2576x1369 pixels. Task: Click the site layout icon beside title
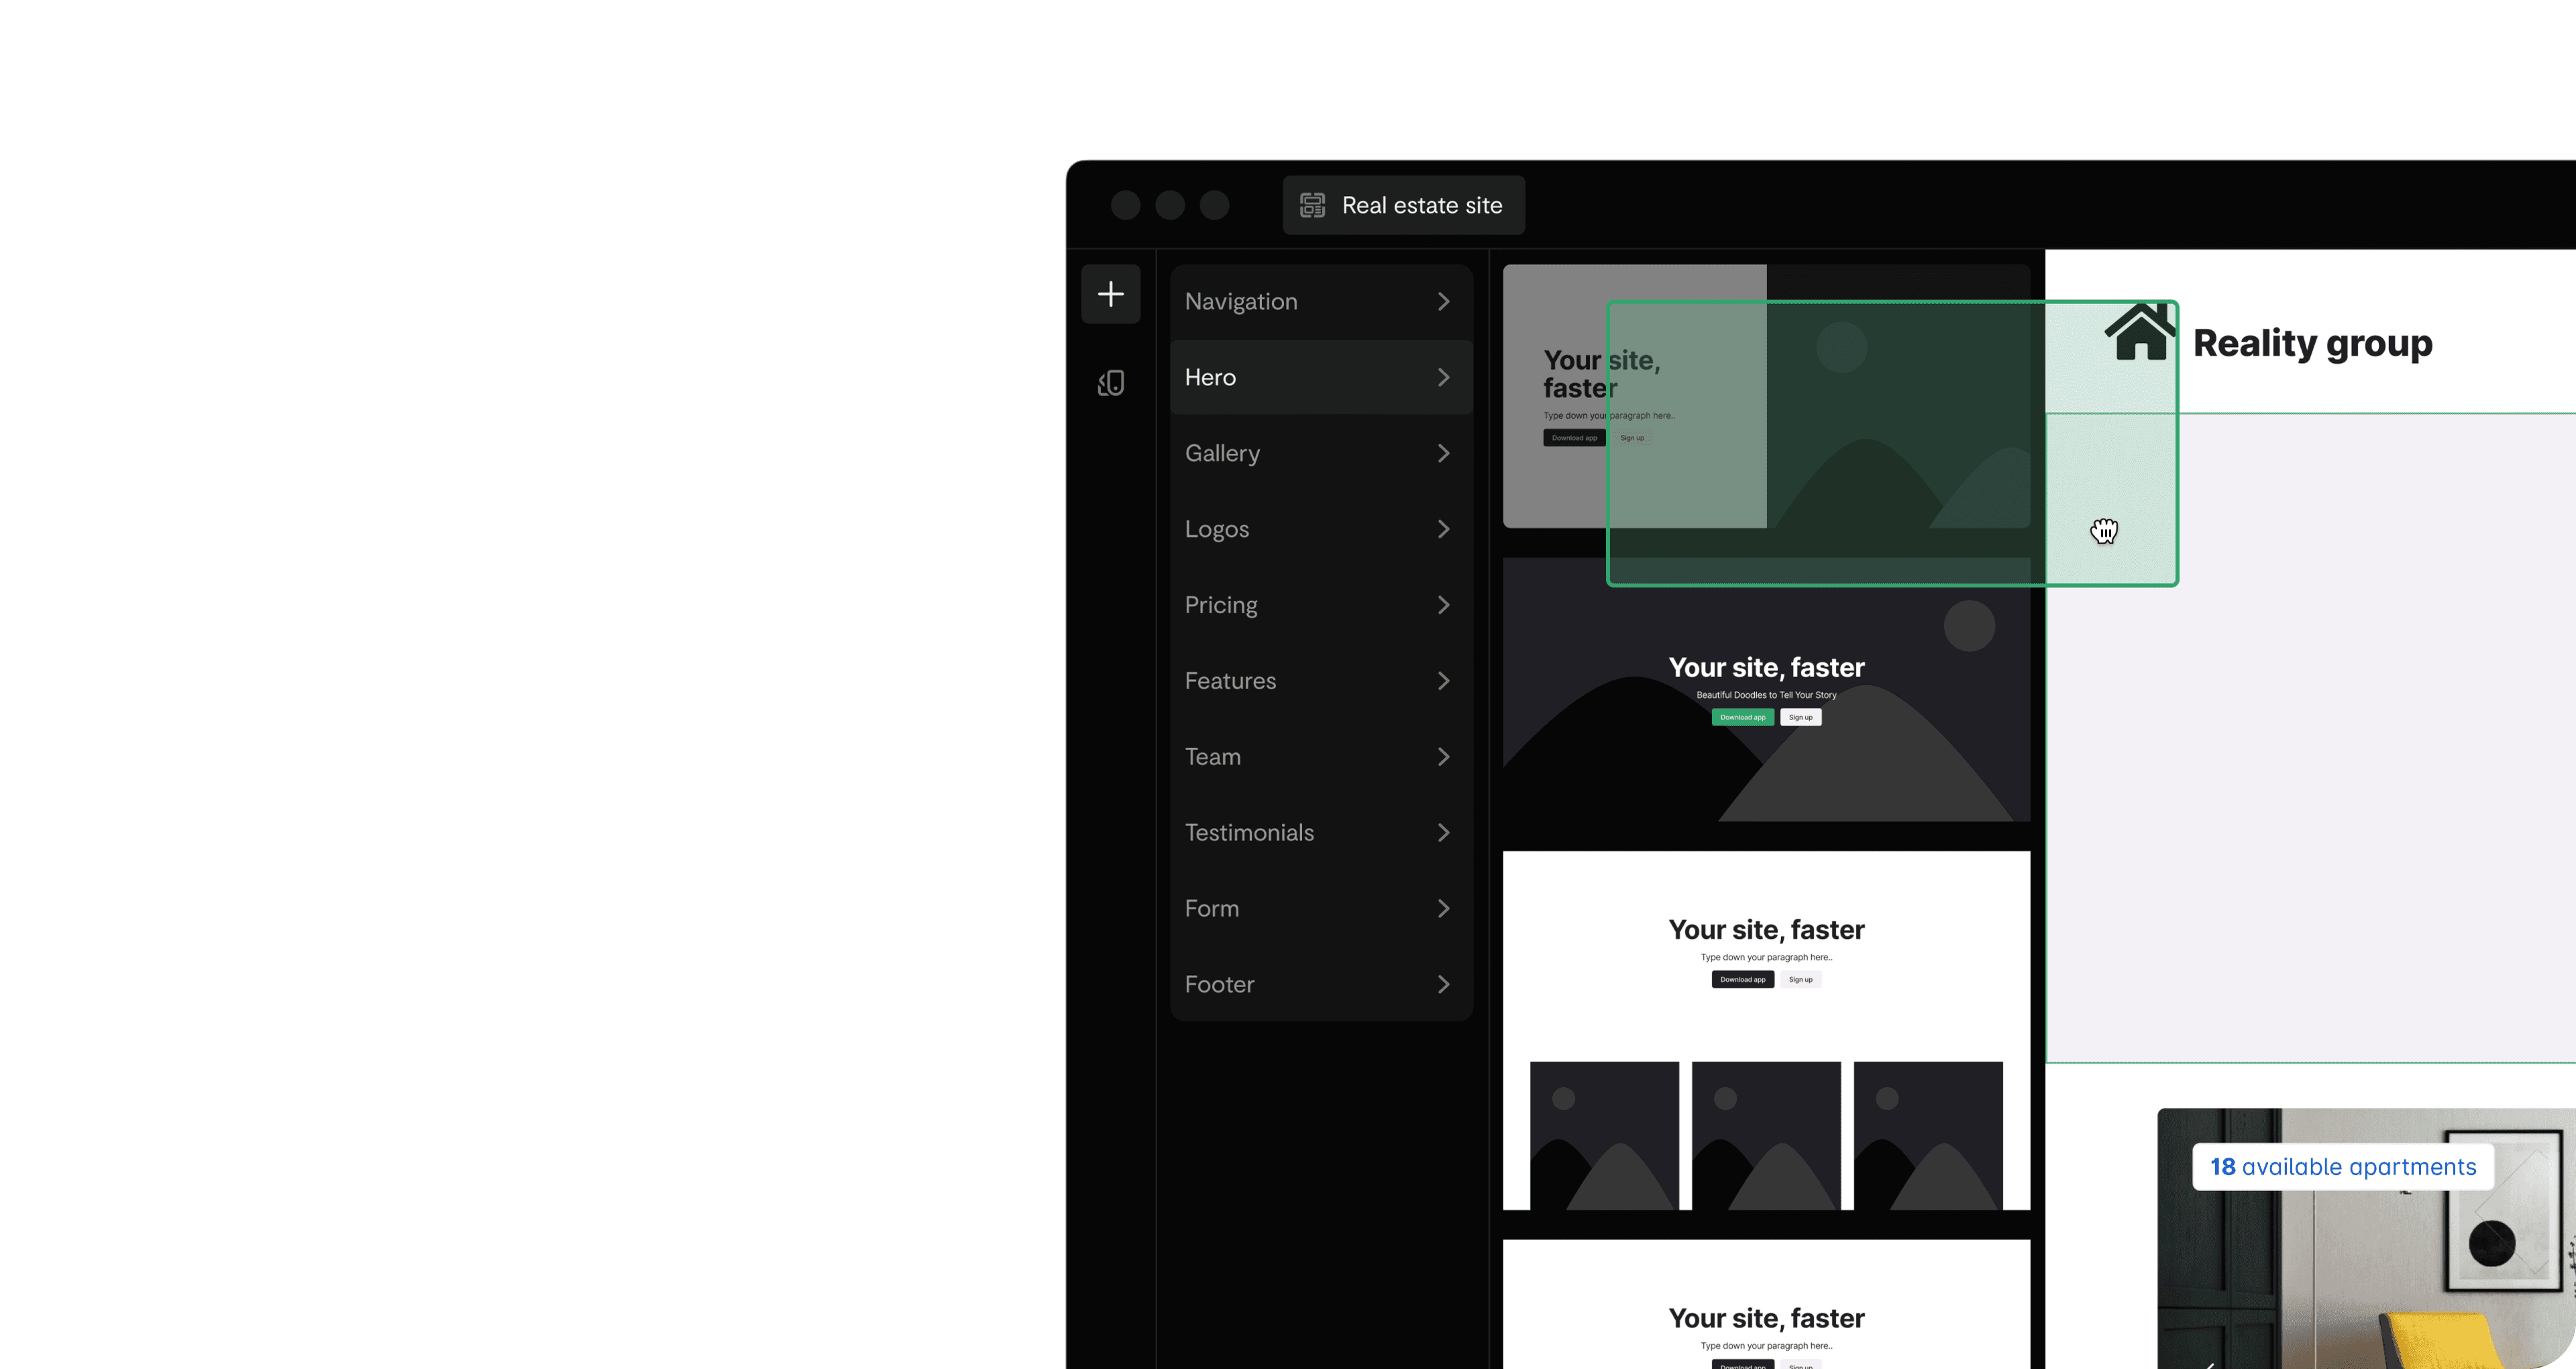click(x=1312, y=205)
